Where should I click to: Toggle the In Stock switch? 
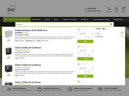[x=105, y=29]
